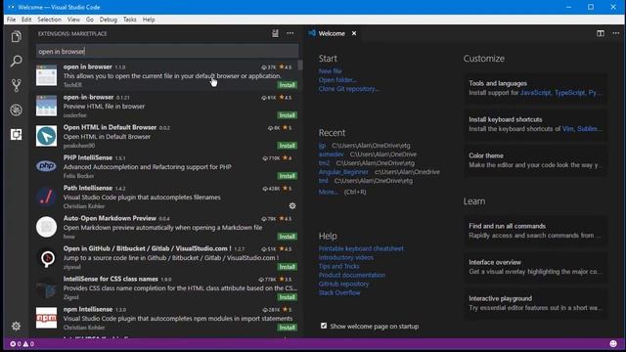Click the feedback smiley in status bar
The image size is (626, 352).
pos(613,343)
